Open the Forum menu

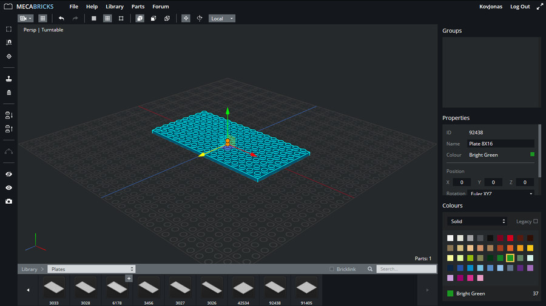coord(161,7)
